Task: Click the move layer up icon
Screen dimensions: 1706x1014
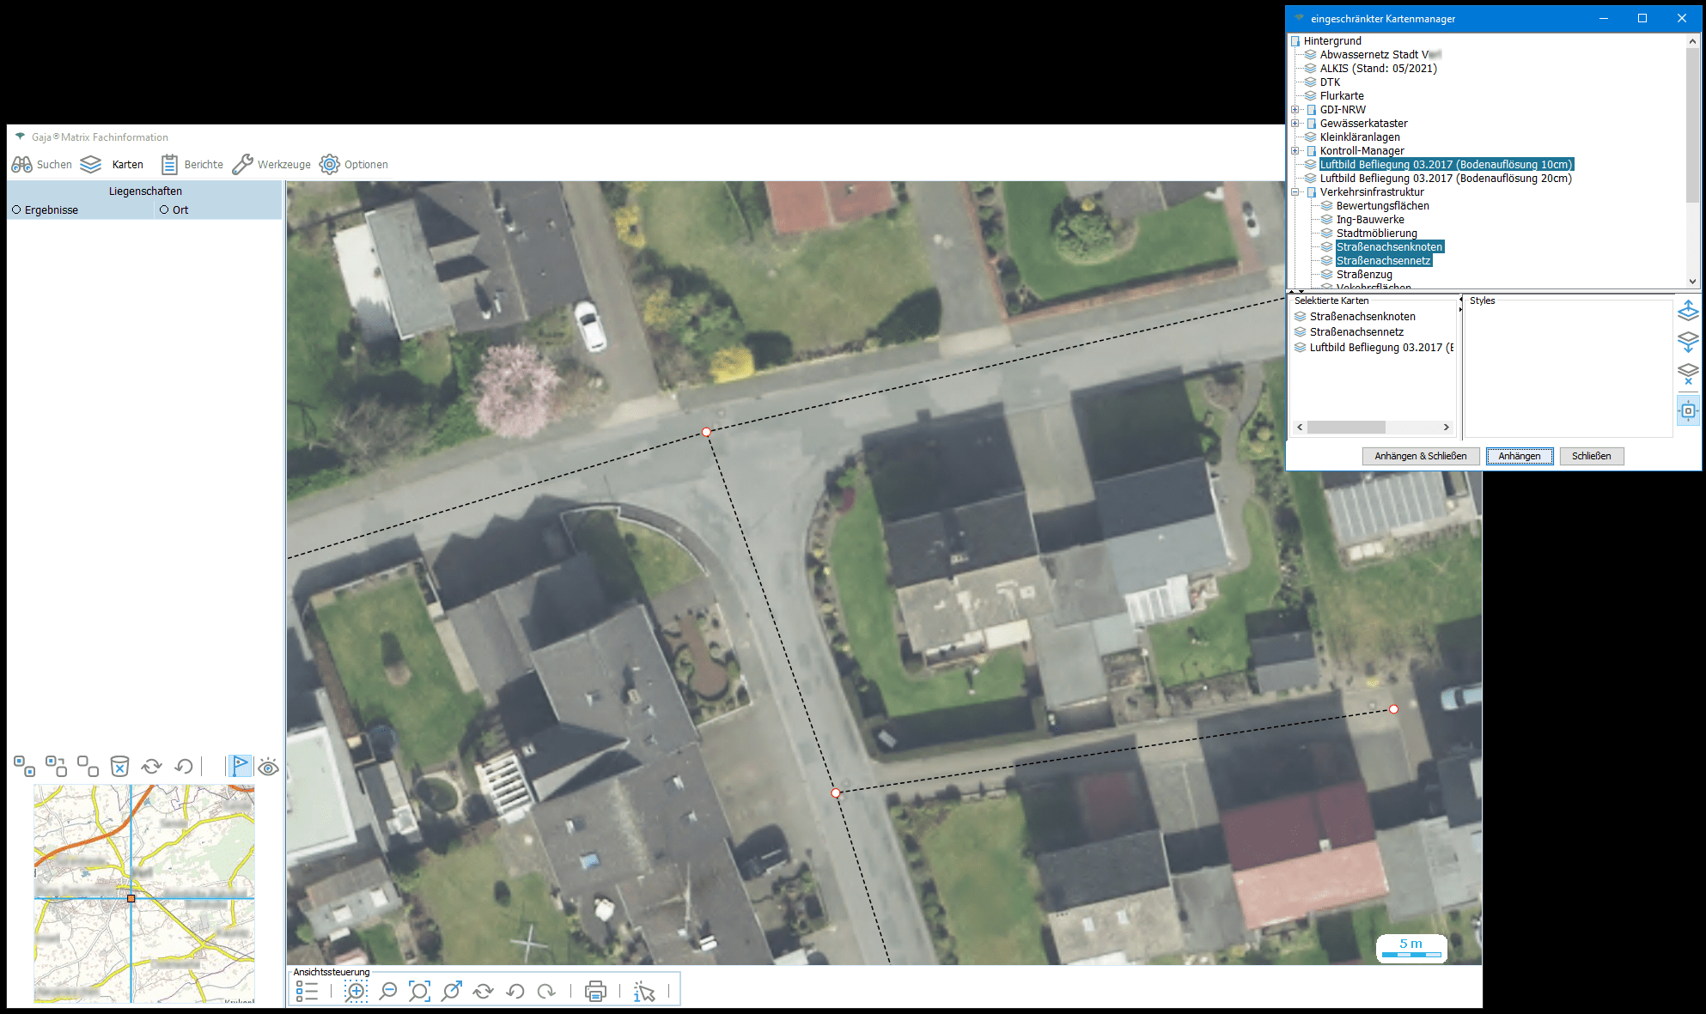Action: pyautogui.click(x=1688, y=311)
